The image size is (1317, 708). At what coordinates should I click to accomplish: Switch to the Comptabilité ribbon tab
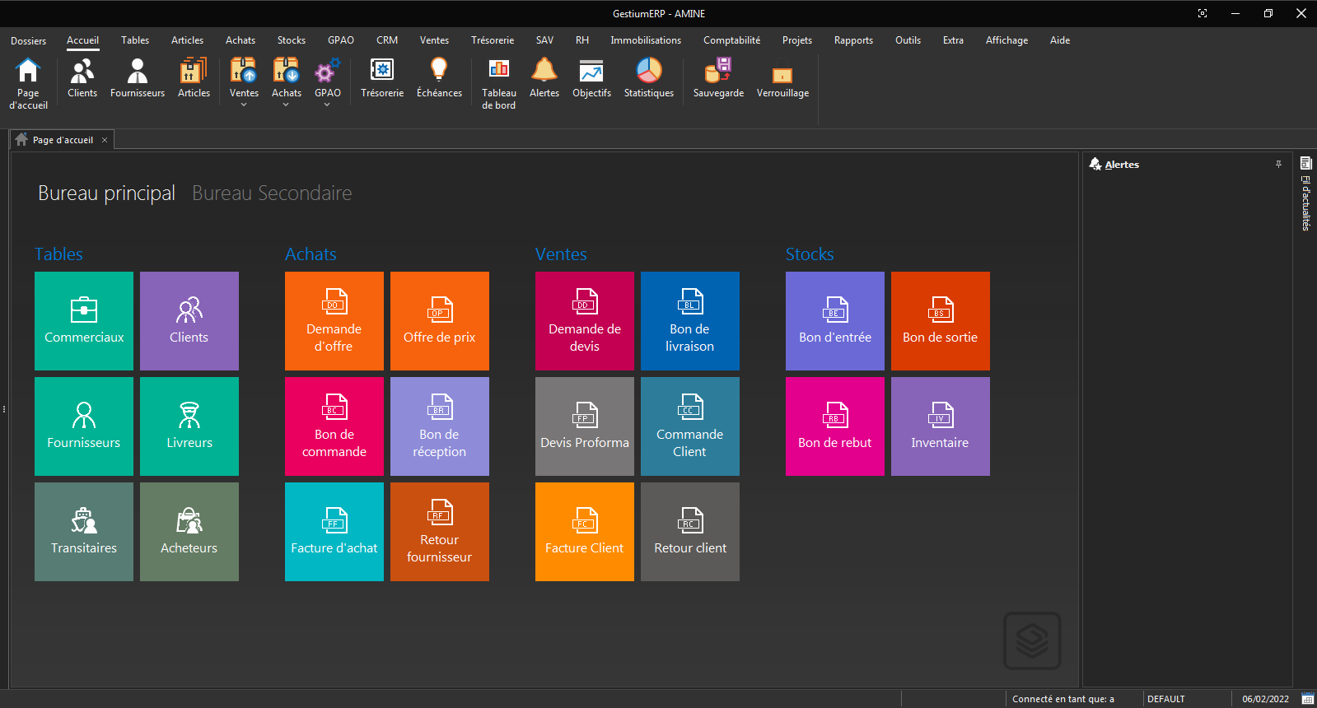tap(732, 40)
